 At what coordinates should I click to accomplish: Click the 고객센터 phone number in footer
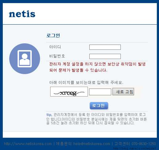144,144
